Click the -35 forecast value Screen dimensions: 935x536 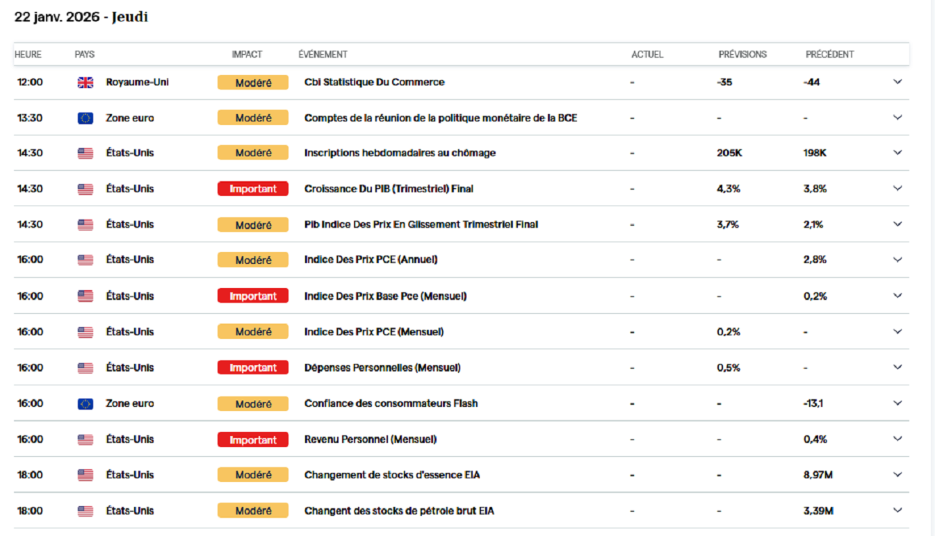724,82
